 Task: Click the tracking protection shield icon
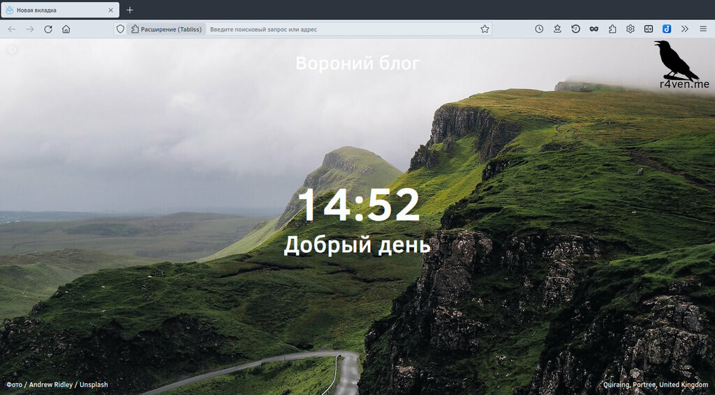point(120,29)
